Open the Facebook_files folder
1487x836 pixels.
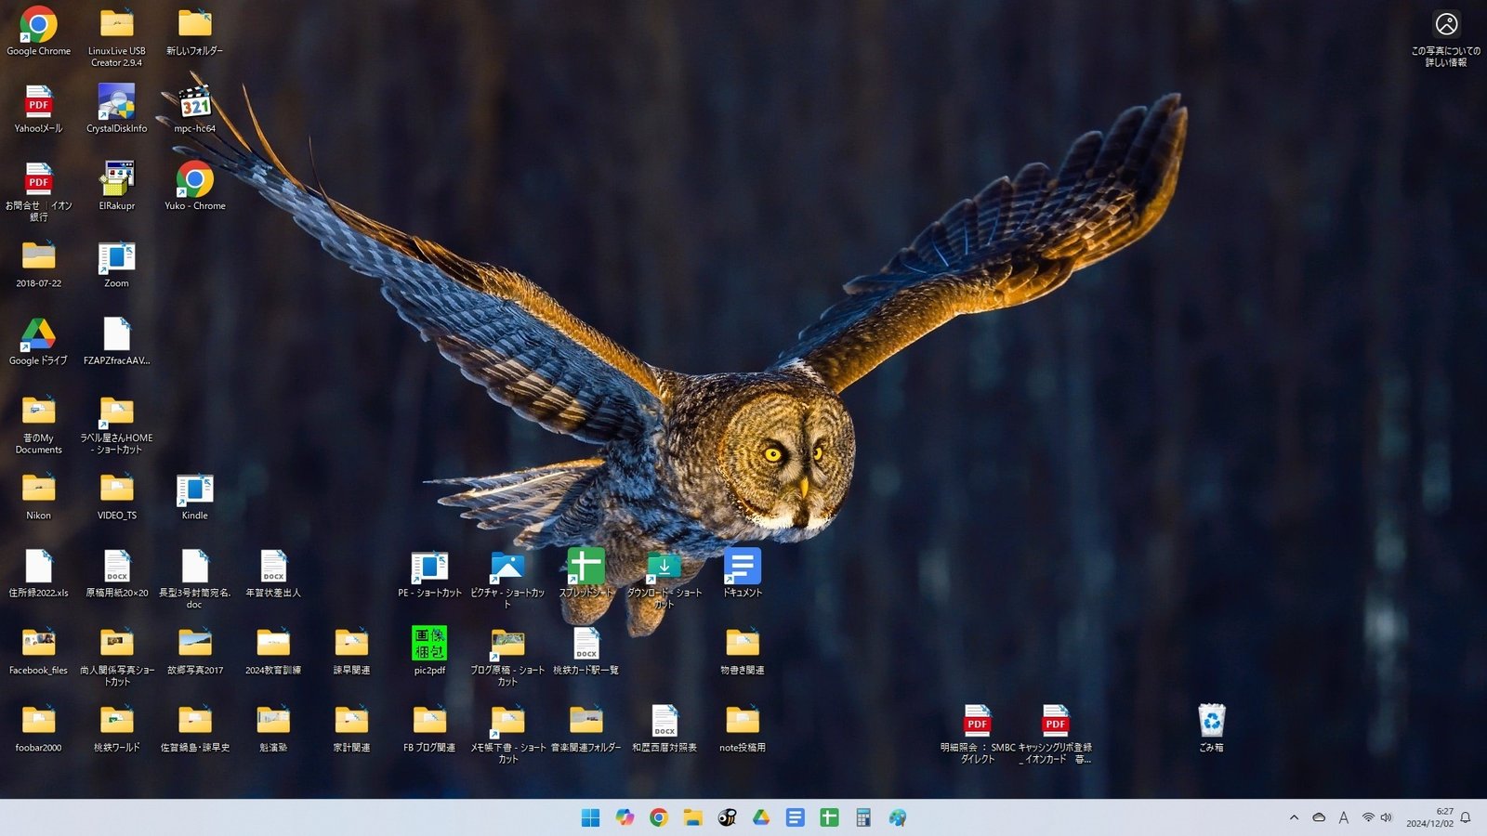(x=38, y=651)
